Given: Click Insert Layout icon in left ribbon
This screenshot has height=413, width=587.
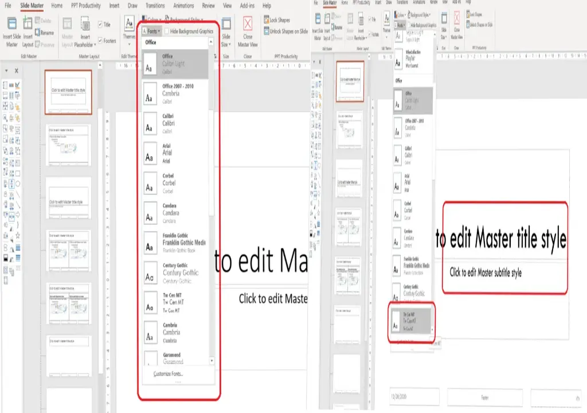Looking at the screenshot, I should coord(28,26).
